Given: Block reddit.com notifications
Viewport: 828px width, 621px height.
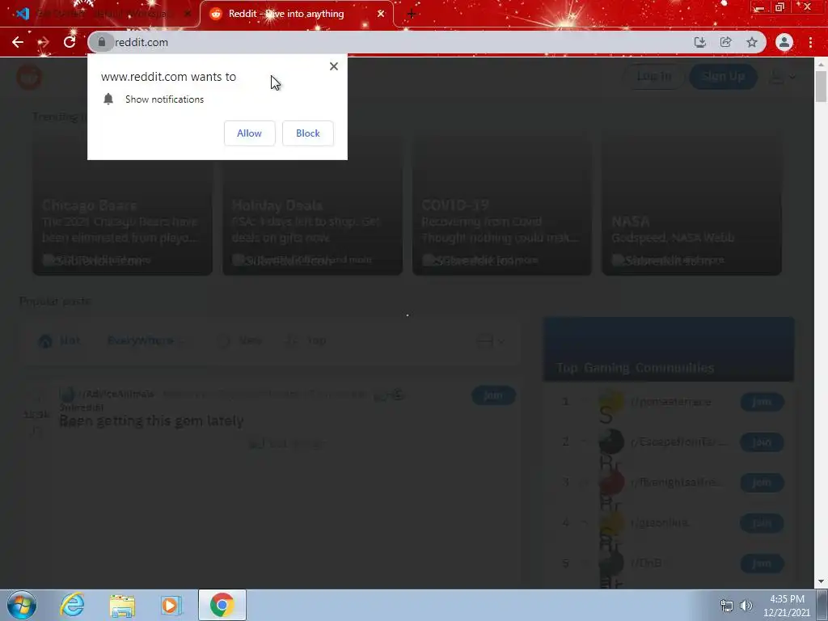Looking at the screenshot, I should click(308, 133).
